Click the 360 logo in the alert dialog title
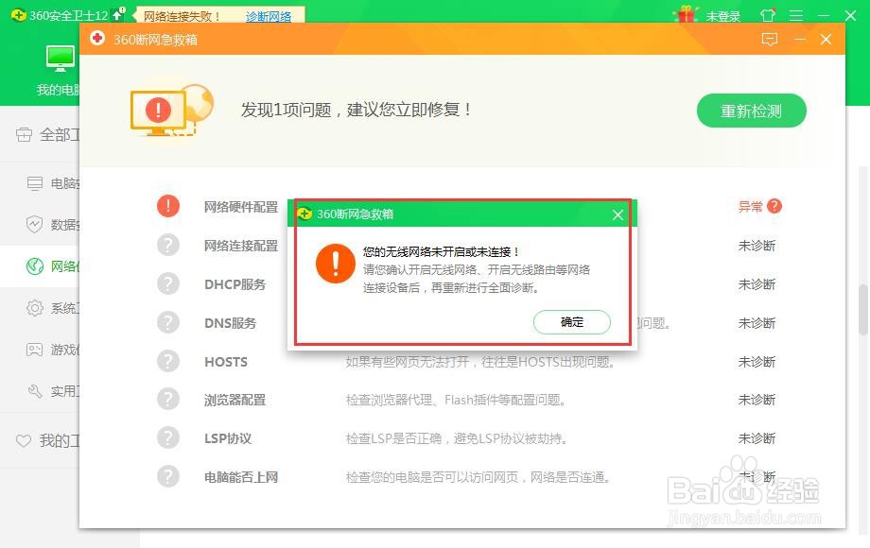The width and height of the screenshot is (870, 548). (304, 214)
